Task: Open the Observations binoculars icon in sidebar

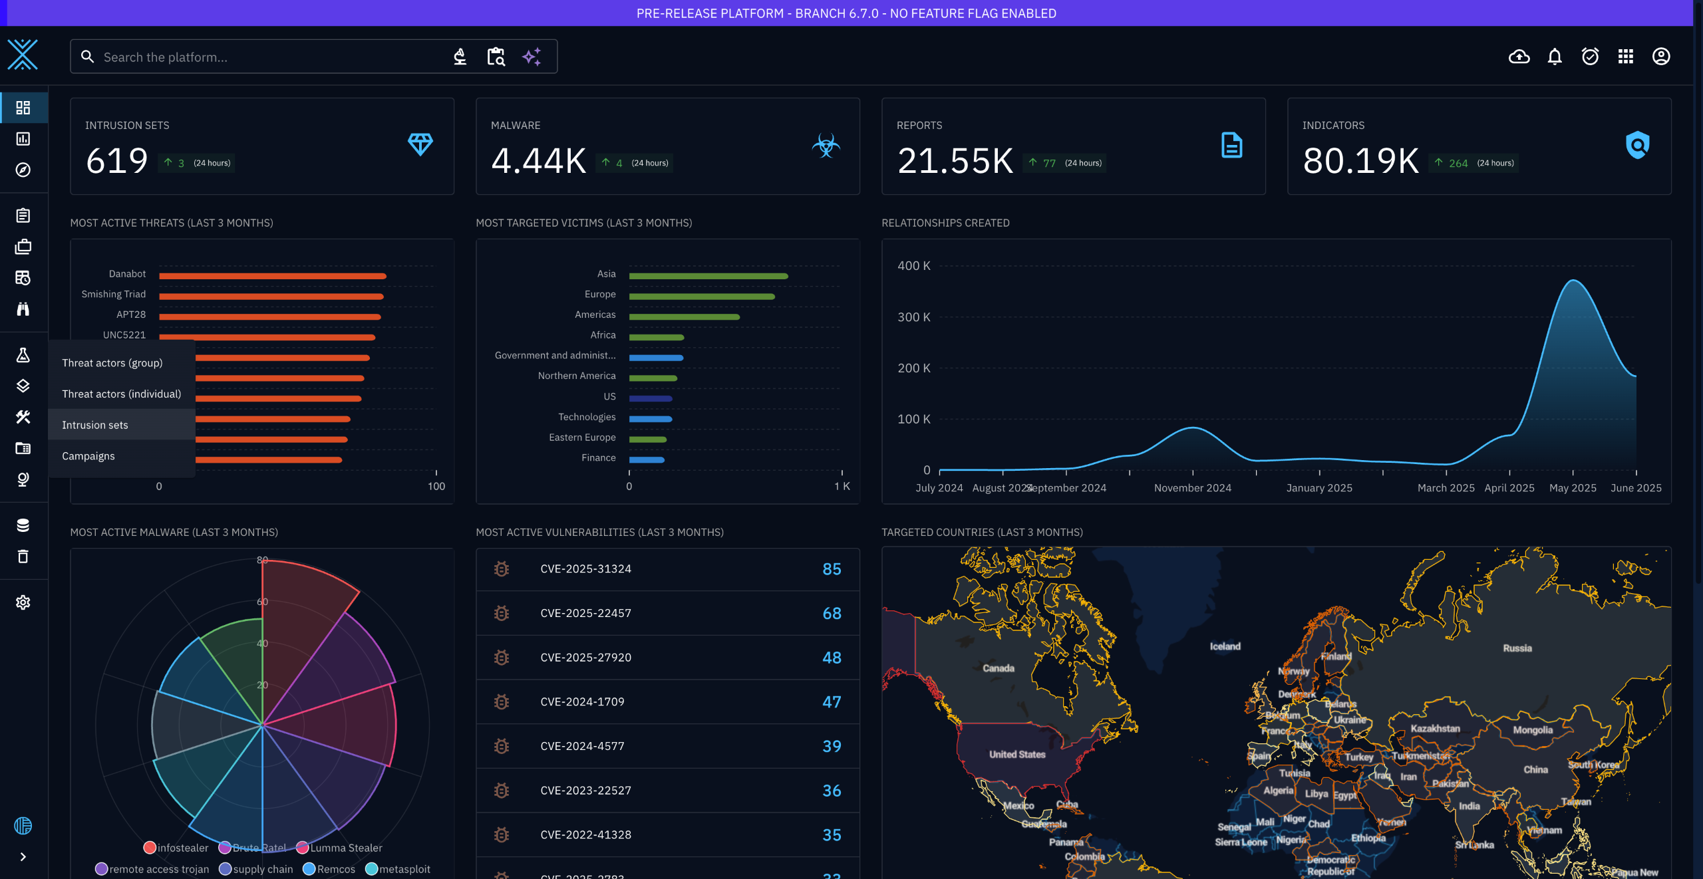Action: pyautogui.click(x=23, y=309)
